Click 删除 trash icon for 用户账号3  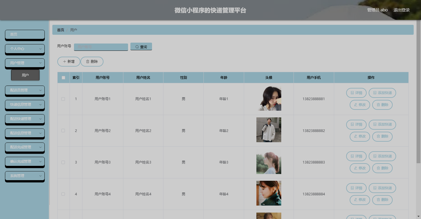pyautogui.click(x=378, y=168)
